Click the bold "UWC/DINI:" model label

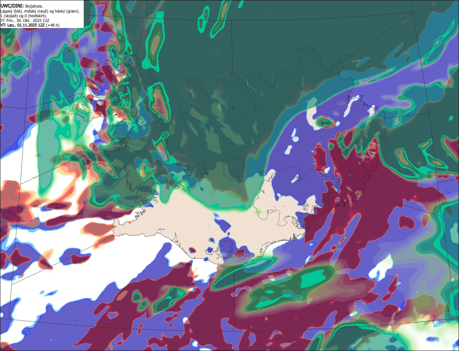point(12,6)
